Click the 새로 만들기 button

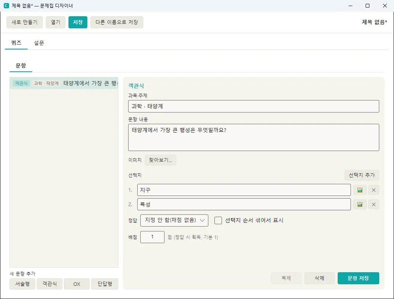pyautogui.click(x=25, y=22)
